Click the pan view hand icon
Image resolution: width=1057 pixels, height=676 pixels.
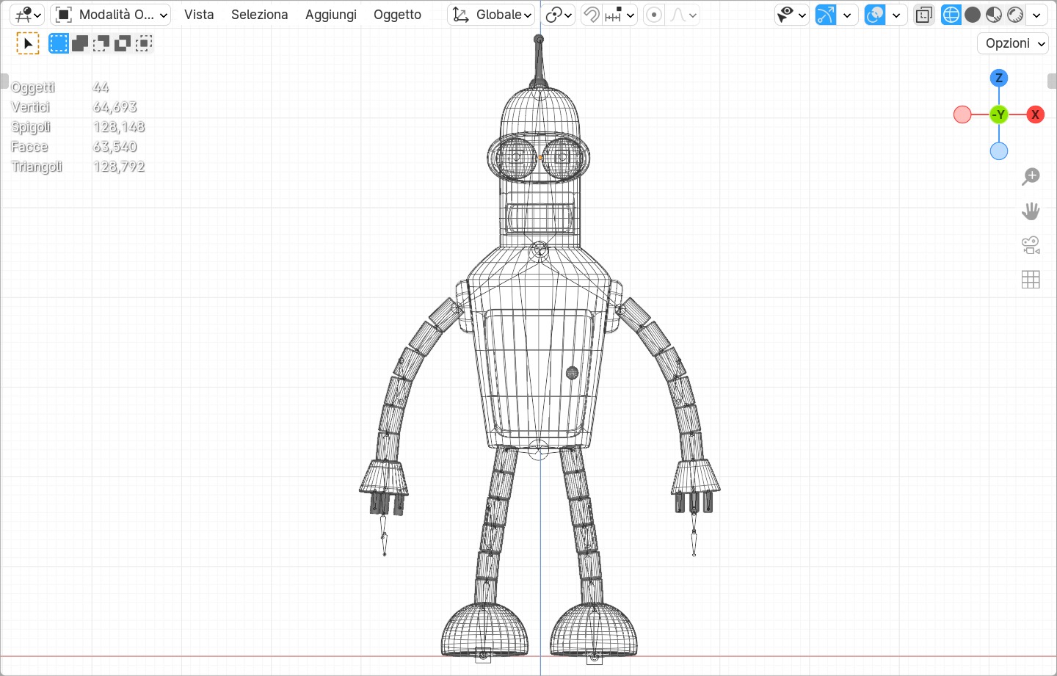(x=1031, y=211)
